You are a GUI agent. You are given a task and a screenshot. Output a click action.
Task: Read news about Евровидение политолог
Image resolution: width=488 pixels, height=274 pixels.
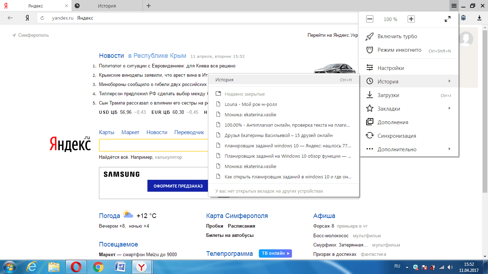167,66
